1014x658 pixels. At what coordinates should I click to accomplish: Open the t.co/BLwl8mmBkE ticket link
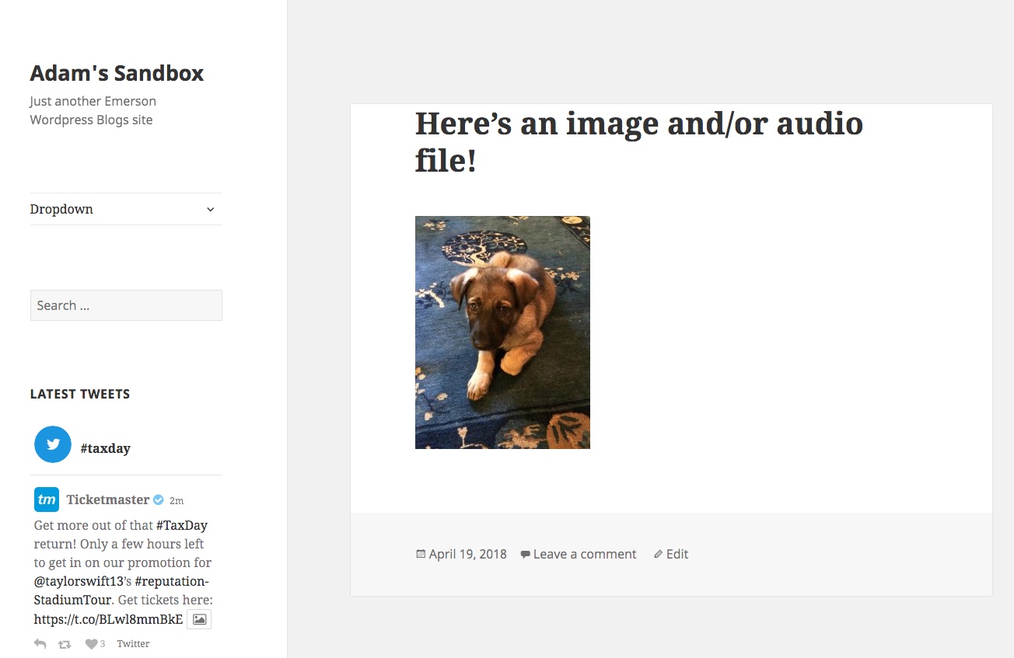(109, 619)
